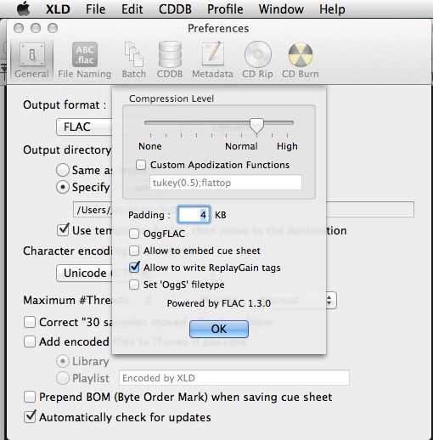This screenshot has height=440, width=433.
Task: Enable Add encoded files to iTunes
Action: pos(30,341)
